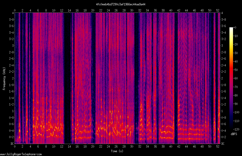The width and height of the screenshot is (242, 156).
Task: Click the "-50" value on the dBFS scale
Action: [x=235, y=70]
